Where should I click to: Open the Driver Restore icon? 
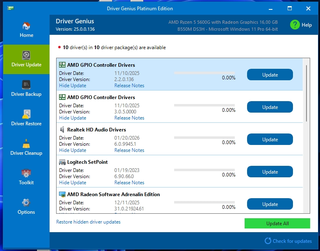pyautogui.click(x=26, y=114)
